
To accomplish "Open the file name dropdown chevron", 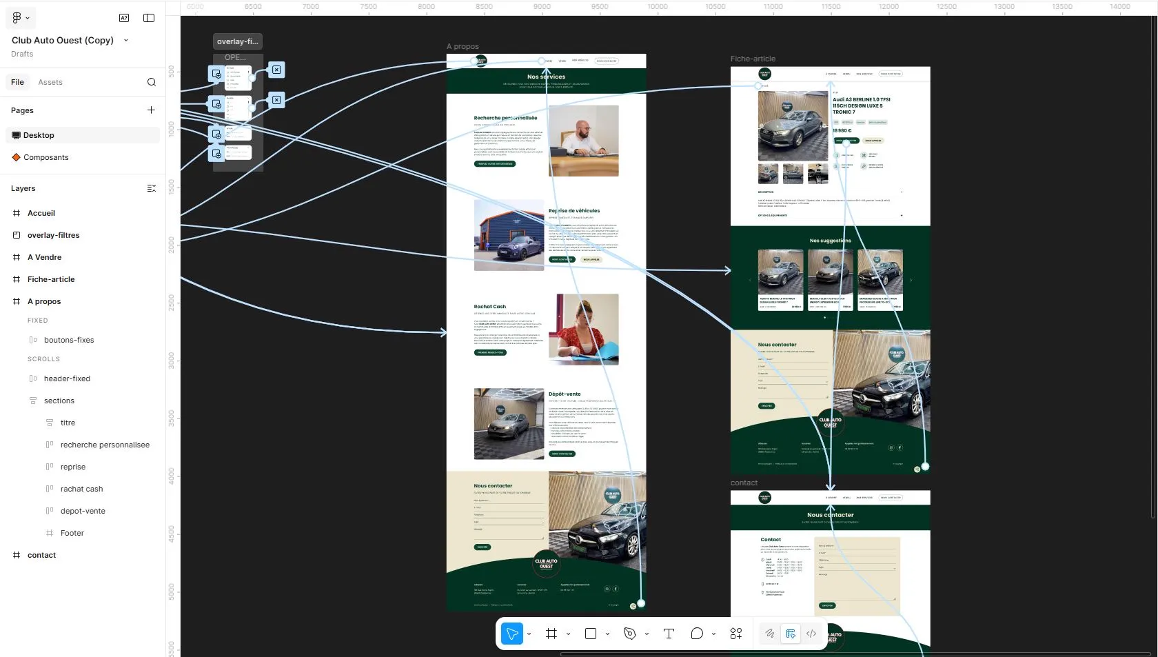I will pyautogui.click(x=126, y=41).
